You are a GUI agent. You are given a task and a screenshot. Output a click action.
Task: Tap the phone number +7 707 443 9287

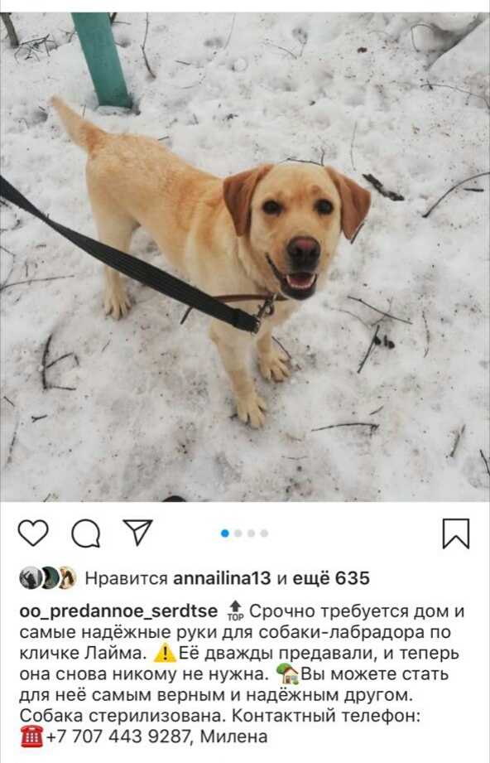point(118,736)
